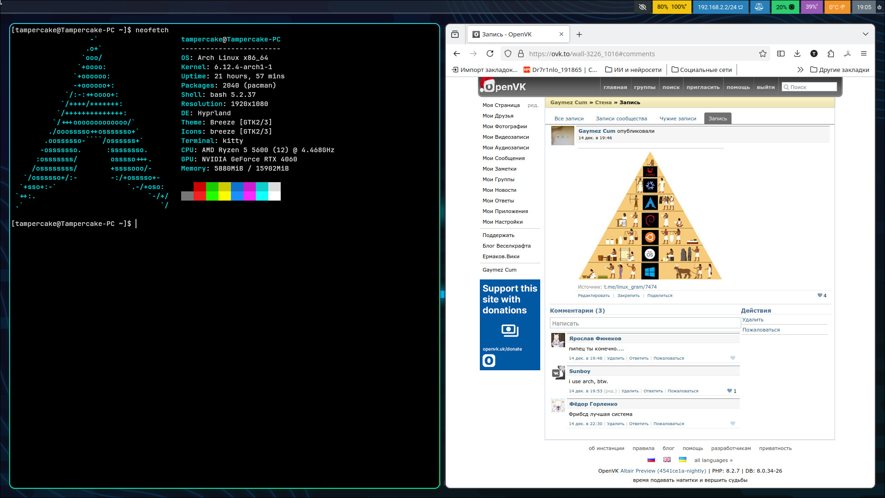Open new tab with the plus icon
This screenshot has width=885, height=498.
pos(579,34)
